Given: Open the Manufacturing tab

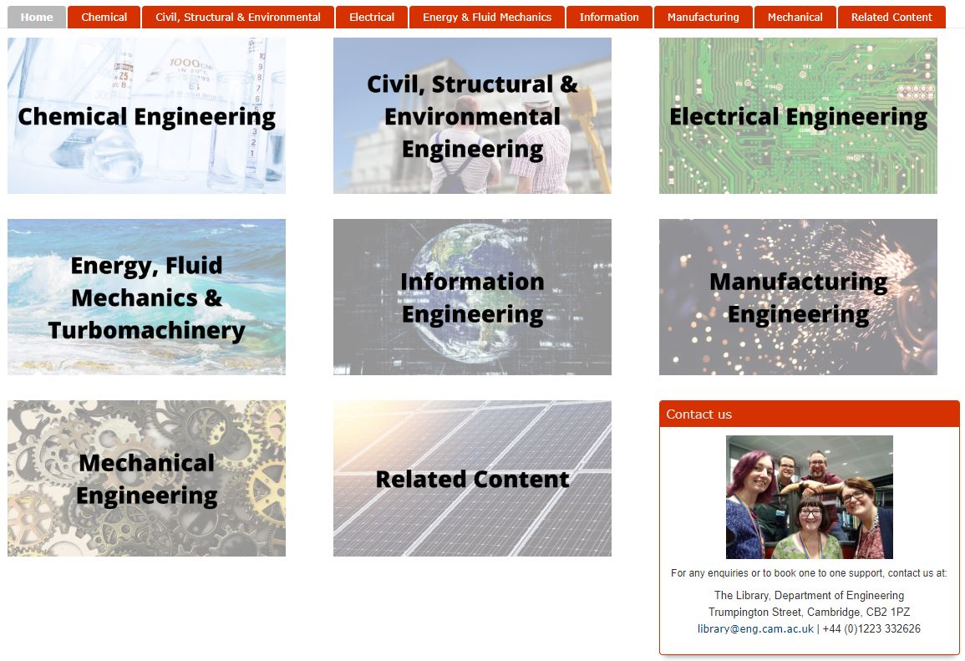Looking at the screenshot, I should coord(702,16).
